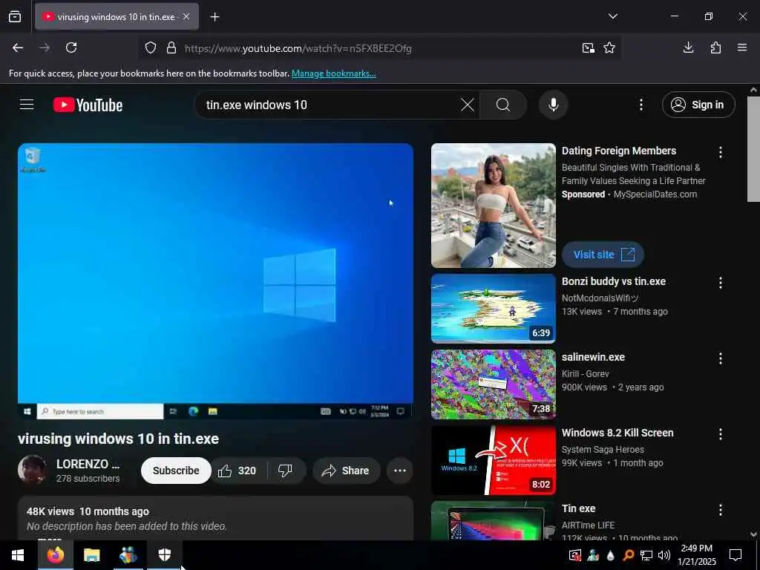Open the taskbar clock and date
Image resolution: width=760 pixels, height=570 pixels.
click(696, 555)
